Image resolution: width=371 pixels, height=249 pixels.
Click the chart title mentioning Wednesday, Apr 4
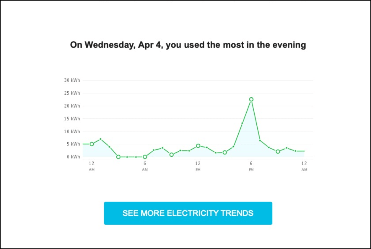(x=188, y=45)
